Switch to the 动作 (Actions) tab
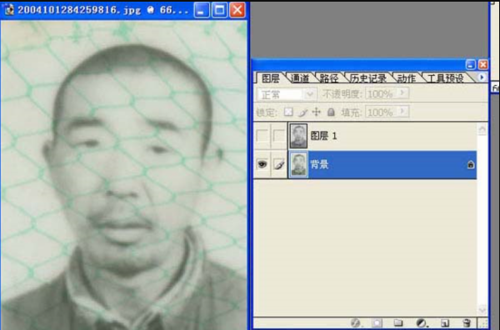 coord(407,78)
